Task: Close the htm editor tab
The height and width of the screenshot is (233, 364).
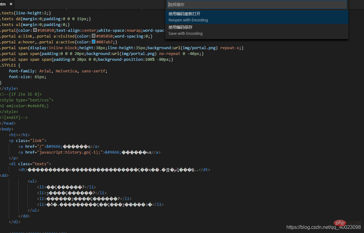Action: (11, 4)
